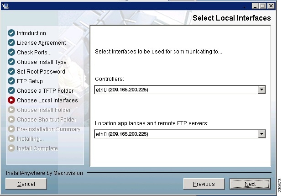
Task: Click the Set Root Password checkmark icon
Action: click(11, 71)
